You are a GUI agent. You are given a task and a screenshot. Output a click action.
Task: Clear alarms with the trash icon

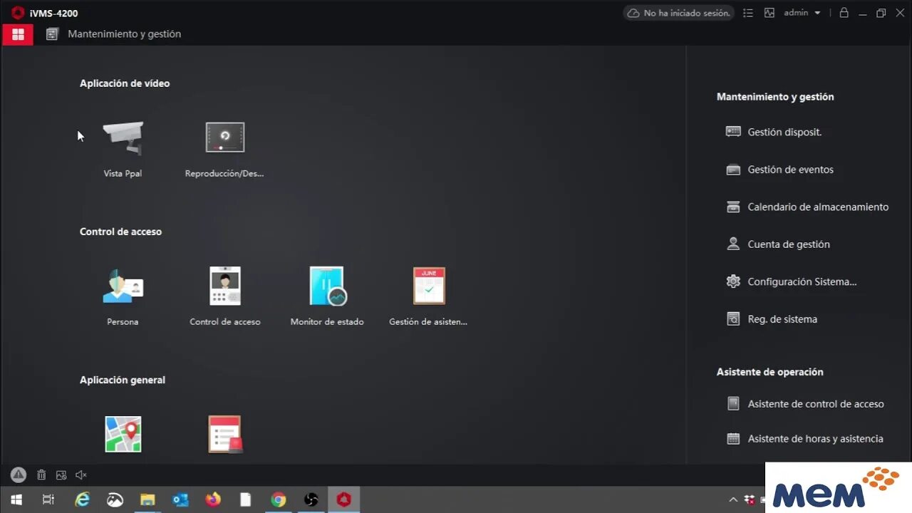click(x=41, y=475)
